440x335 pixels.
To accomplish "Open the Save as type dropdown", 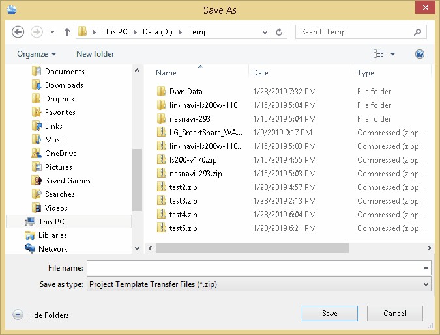I will click(x=426, y=284).
